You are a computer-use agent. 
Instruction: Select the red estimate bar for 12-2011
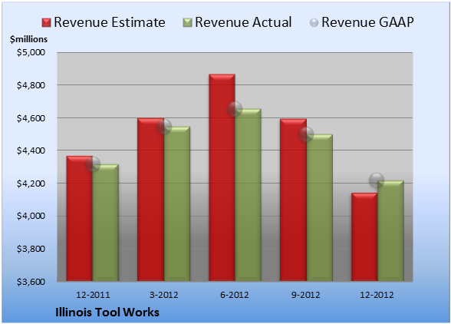(x=80, y=219)
